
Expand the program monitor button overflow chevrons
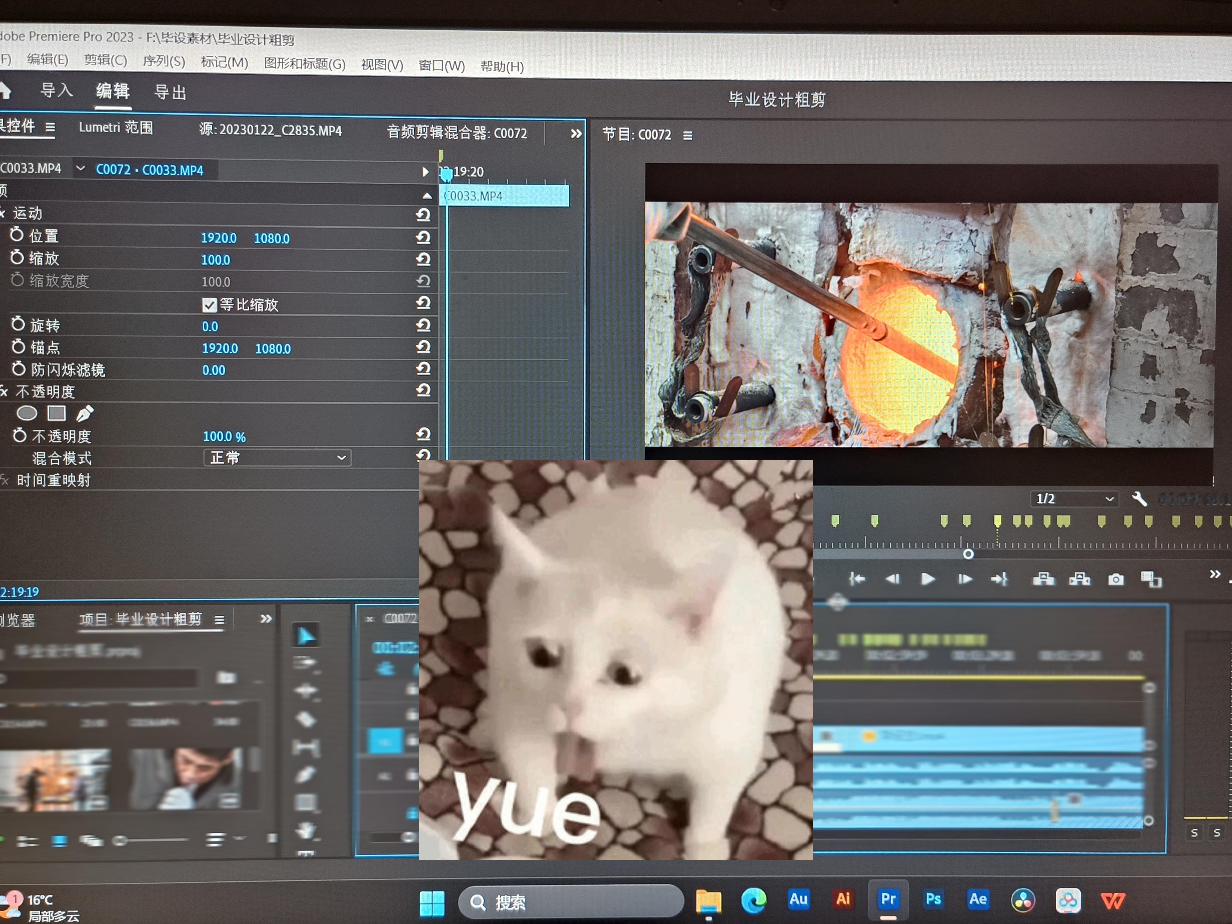(x=1215, y=574)
